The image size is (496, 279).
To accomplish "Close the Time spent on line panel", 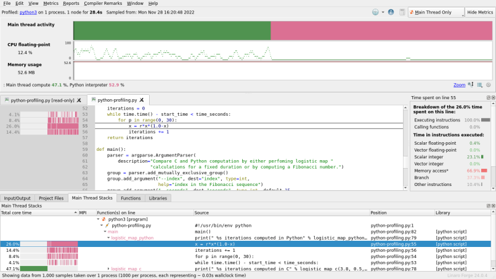I will (493, 98).
